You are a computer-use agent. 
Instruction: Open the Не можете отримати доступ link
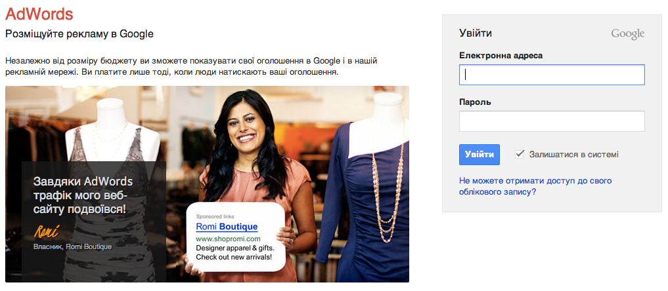[535, 186]
